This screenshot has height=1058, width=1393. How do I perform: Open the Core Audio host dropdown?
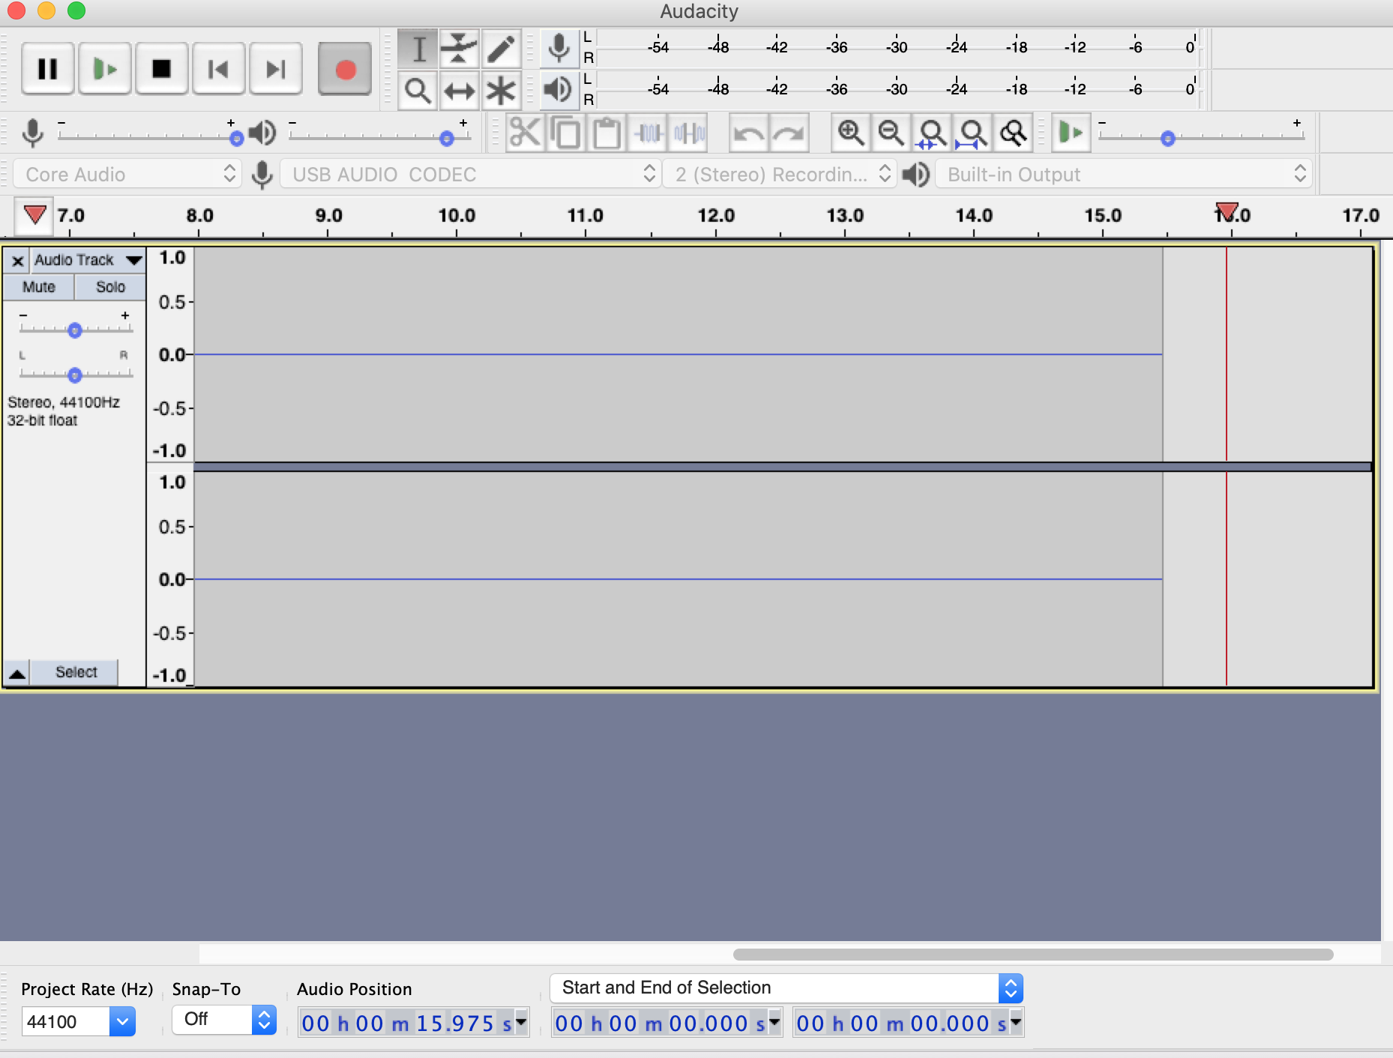127,174
